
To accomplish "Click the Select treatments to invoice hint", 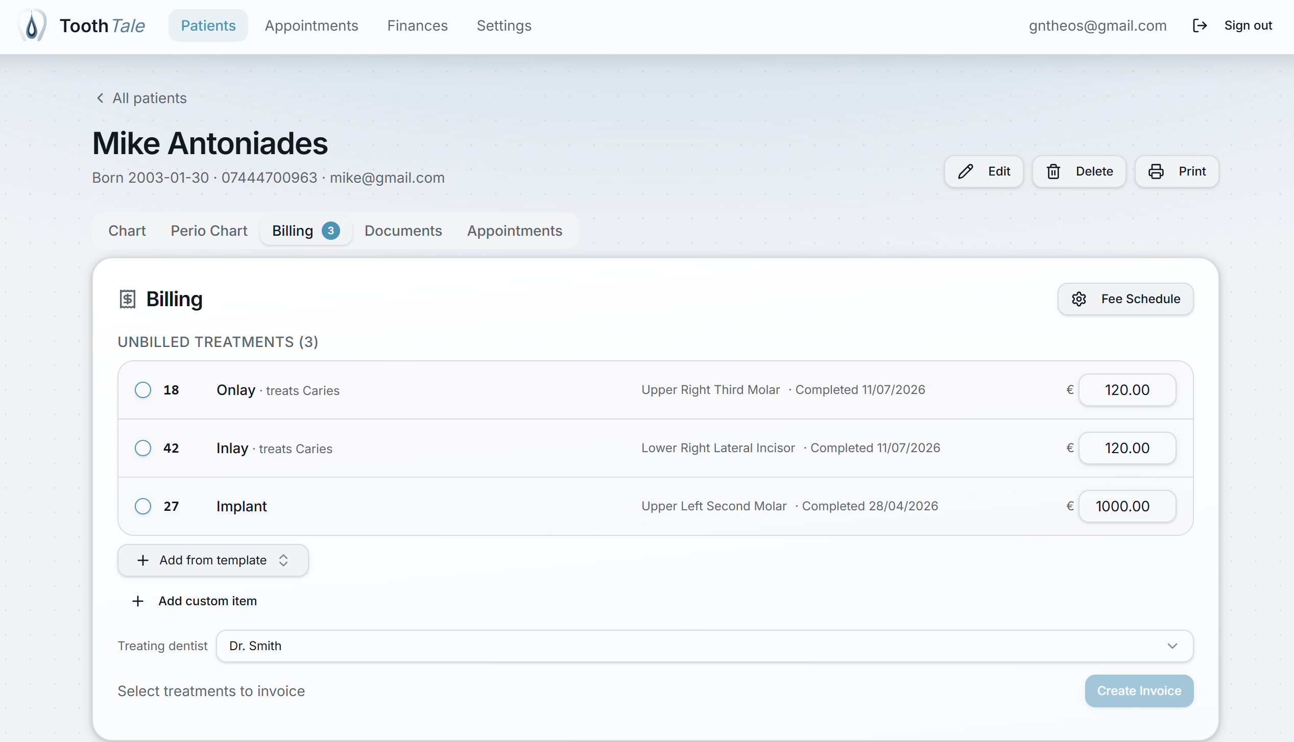I will [211, 691].
